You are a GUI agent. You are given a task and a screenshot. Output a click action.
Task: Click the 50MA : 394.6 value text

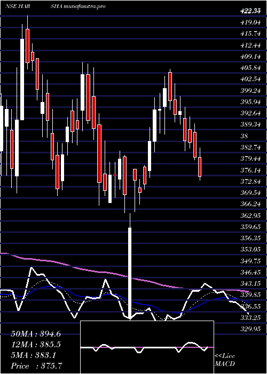pyautogui.click(x=36, y=334)
